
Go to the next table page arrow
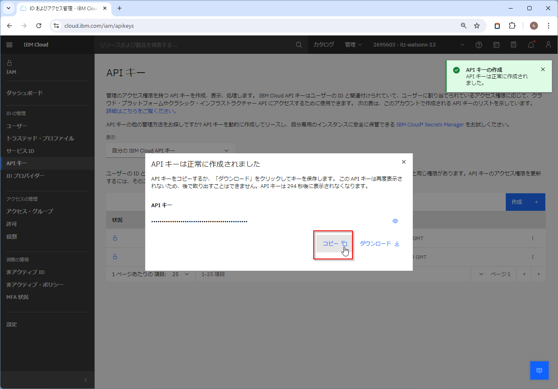point(539,274)
